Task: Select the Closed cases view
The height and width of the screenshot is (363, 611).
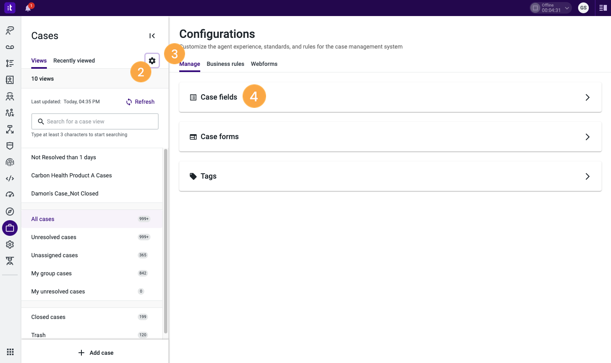Action: point(92,317)
